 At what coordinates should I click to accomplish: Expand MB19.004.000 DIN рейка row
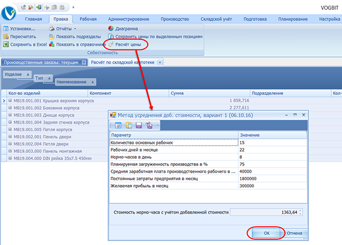(10, 158)
